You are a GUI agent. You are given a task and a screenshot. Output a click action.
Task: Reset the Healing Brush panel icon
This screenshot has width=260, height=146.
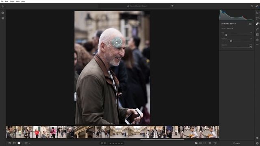(250, 24)
